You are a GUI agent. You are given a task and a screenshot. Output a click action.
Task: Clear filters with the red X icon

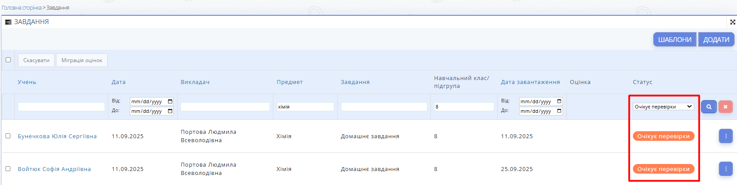(725, 107)
